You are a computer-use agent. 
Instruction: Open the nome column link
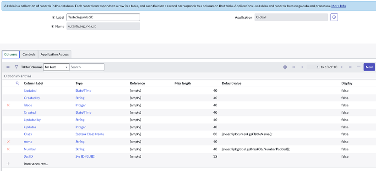(28, 142)
